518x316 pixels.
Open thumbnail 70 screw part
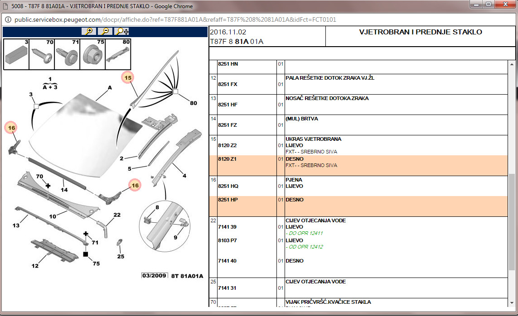[x=42, y=54]
